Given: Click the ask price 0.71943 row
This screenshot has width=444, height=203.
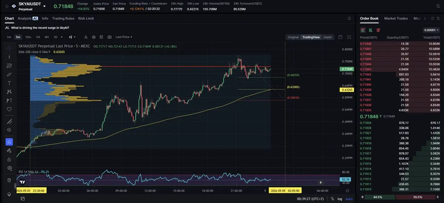Looking at the screenshot, I should click(x=400, y=69).
